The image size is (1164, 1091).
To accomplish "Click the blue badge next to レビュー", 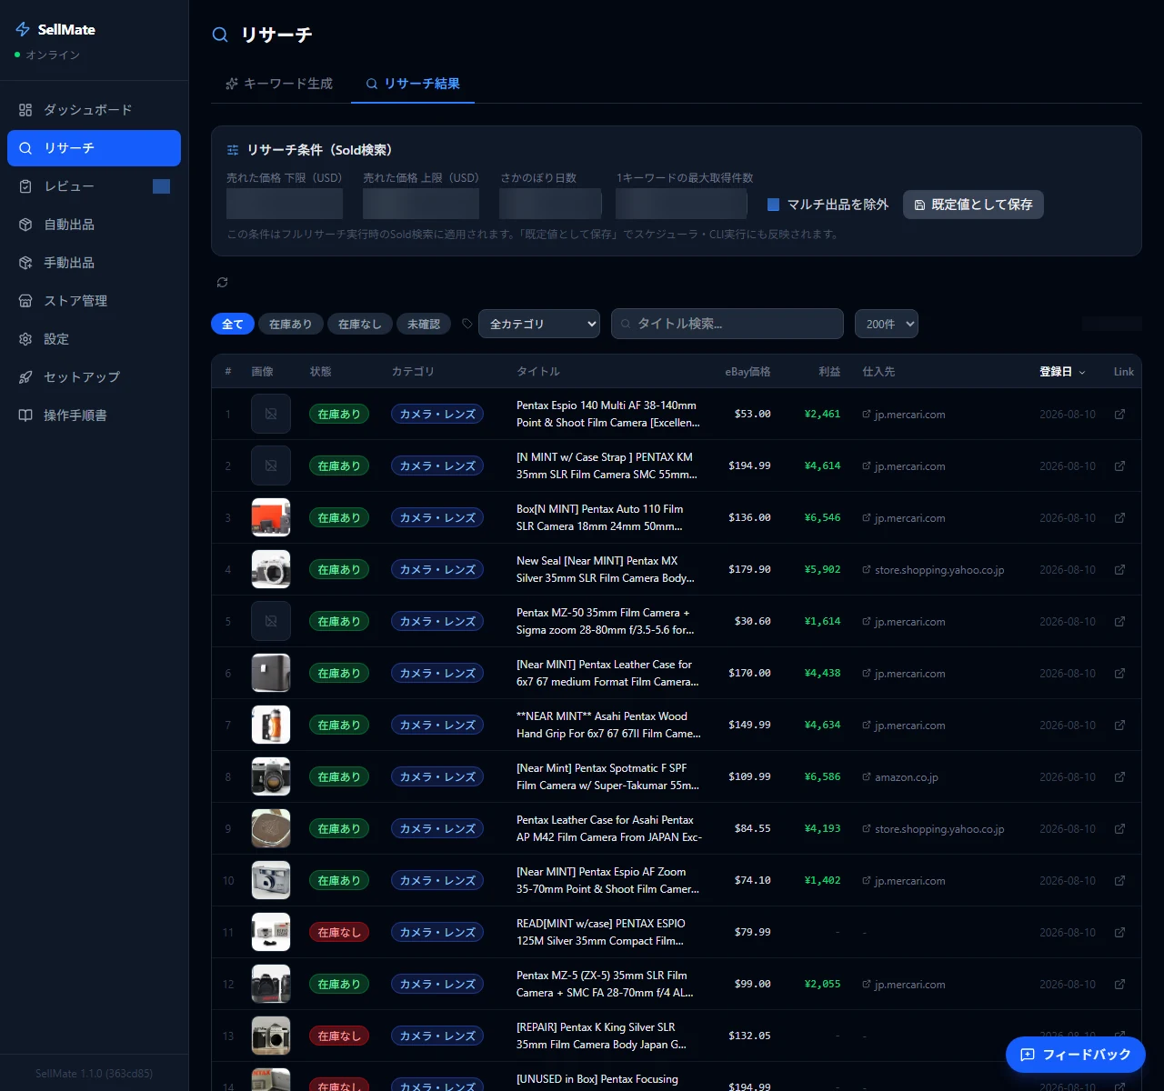I will tap(161, 186).
